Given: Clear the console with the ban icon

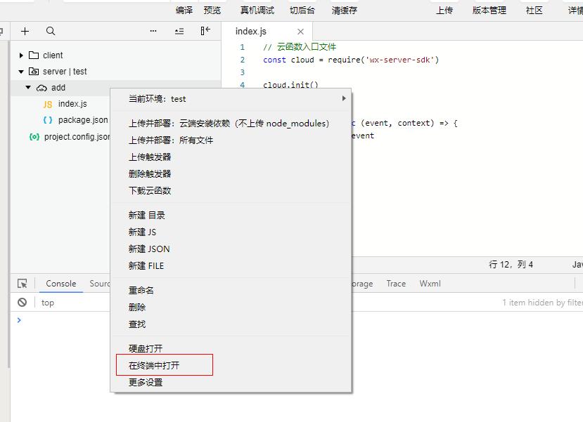Looking at the screenshot, I should 23,303.
